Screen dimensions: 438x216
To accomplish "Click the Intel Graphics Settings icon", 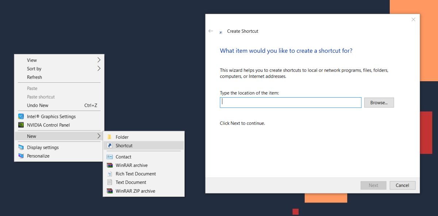I will [x=21, y=117].
